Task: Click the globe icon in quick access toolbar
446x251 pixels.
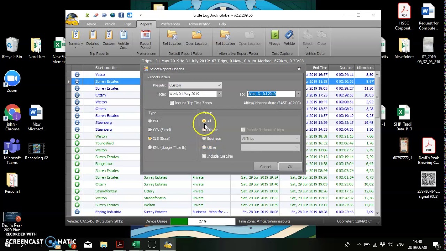Action: click(113, 15)
